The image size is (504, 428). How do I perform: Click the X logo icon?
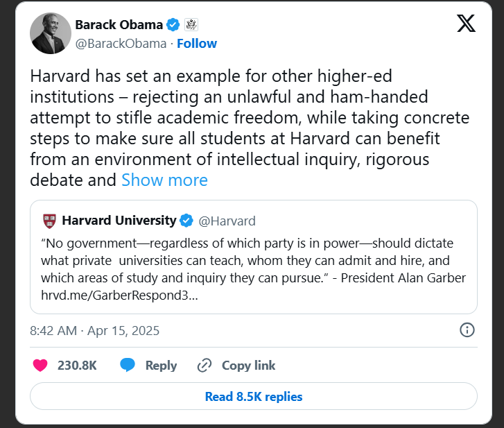pos(467,24)
